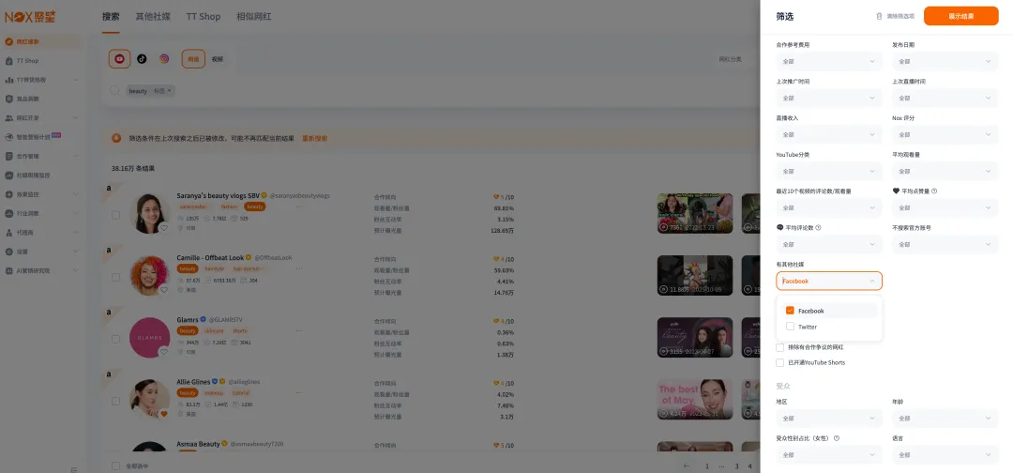The image size is (1013, 473).
Task: Select the TikTok platform icon
Action: pos(142,59)
